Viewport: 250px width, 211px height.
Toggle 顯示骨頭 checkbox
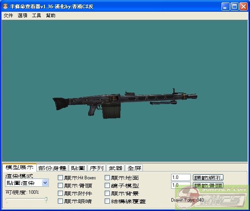coord(60,186)
